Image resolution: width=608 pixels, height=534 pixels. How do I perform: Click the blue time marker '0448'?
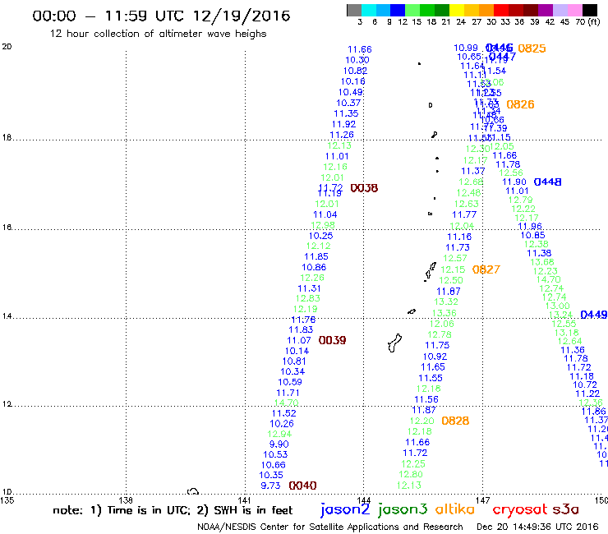coord(547,182)
